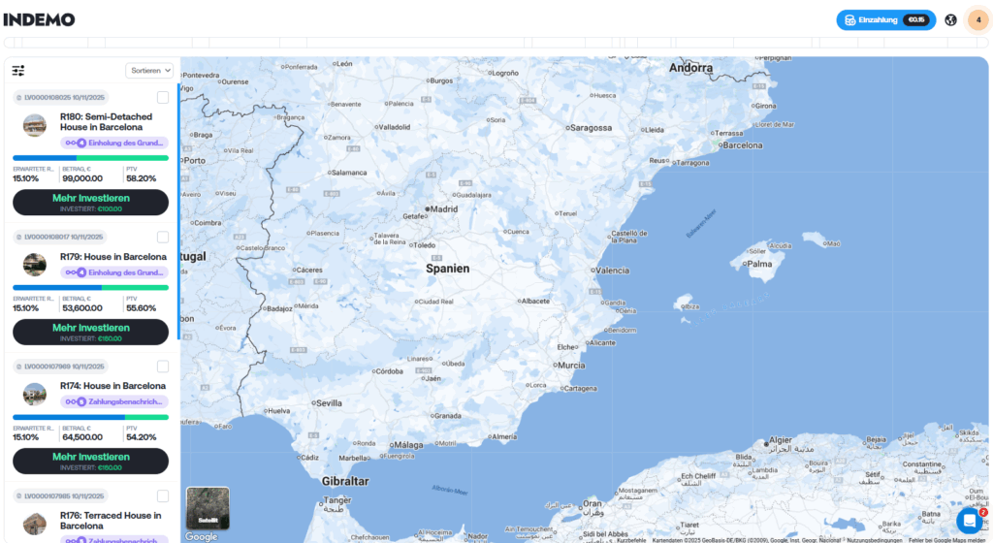This screenshot has width=993, height=543.
Task: Expand R174 'Zahlungsbenachrich...' status tag
Action: (114, 401)
